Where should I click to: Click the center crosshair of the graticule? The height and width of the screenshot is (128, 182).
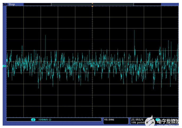tap(92, 62)
